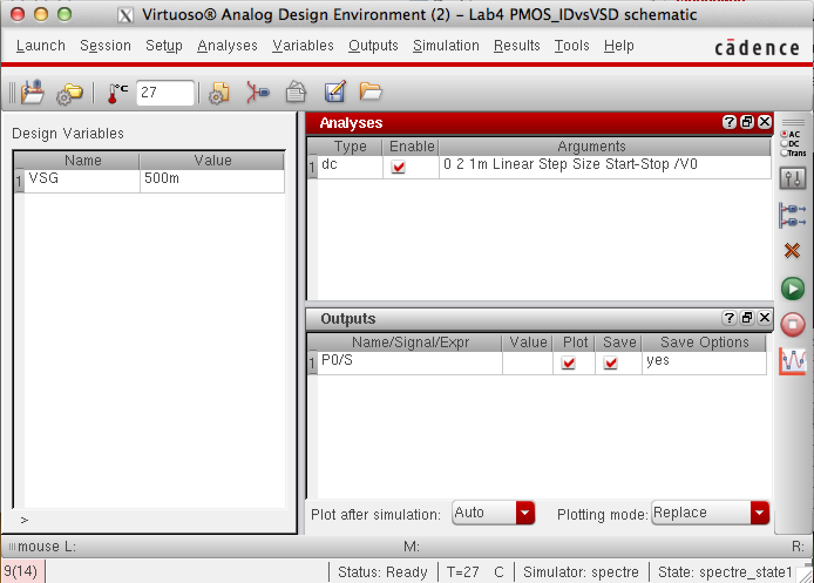
Task: Open the Analyses menu
Action: click(x=228, y=46)
